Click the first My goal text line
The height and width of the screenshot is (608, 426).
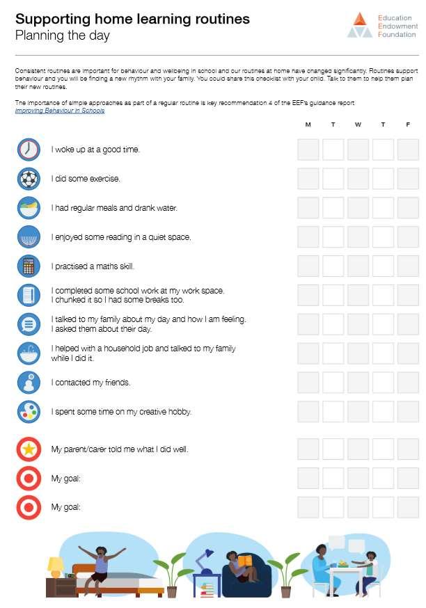pyautogui.click(x=65, y=479)
